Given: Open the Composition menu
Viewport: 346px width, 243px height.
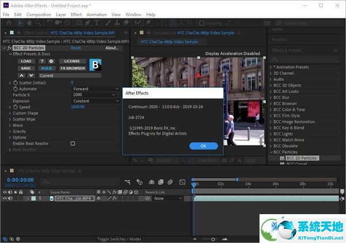Looking at the screenshot, I should [x=39, y=14].
